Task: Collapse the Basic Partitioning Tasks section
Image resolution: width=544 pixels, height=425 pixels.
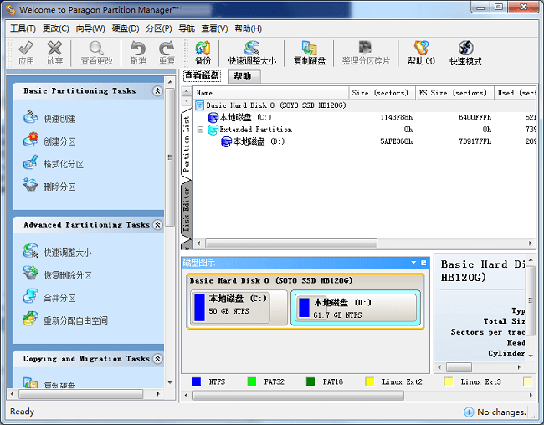Action: 157,91
